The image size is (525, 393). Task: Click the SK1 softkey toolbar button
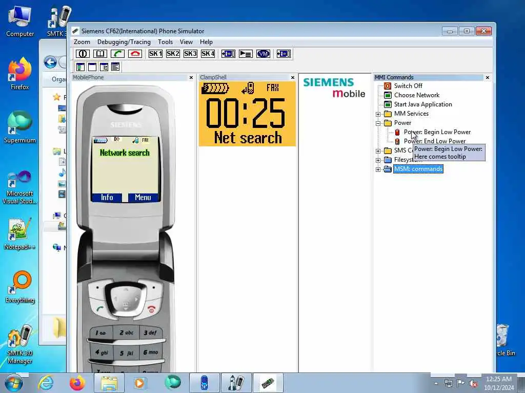pyautogui.click(x=155, y=54)
